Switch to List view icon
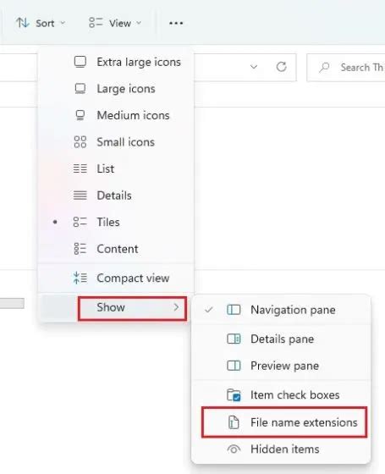The height and width of the screenshot is (474, 385). pyautogui.click(x=80, y=168)
